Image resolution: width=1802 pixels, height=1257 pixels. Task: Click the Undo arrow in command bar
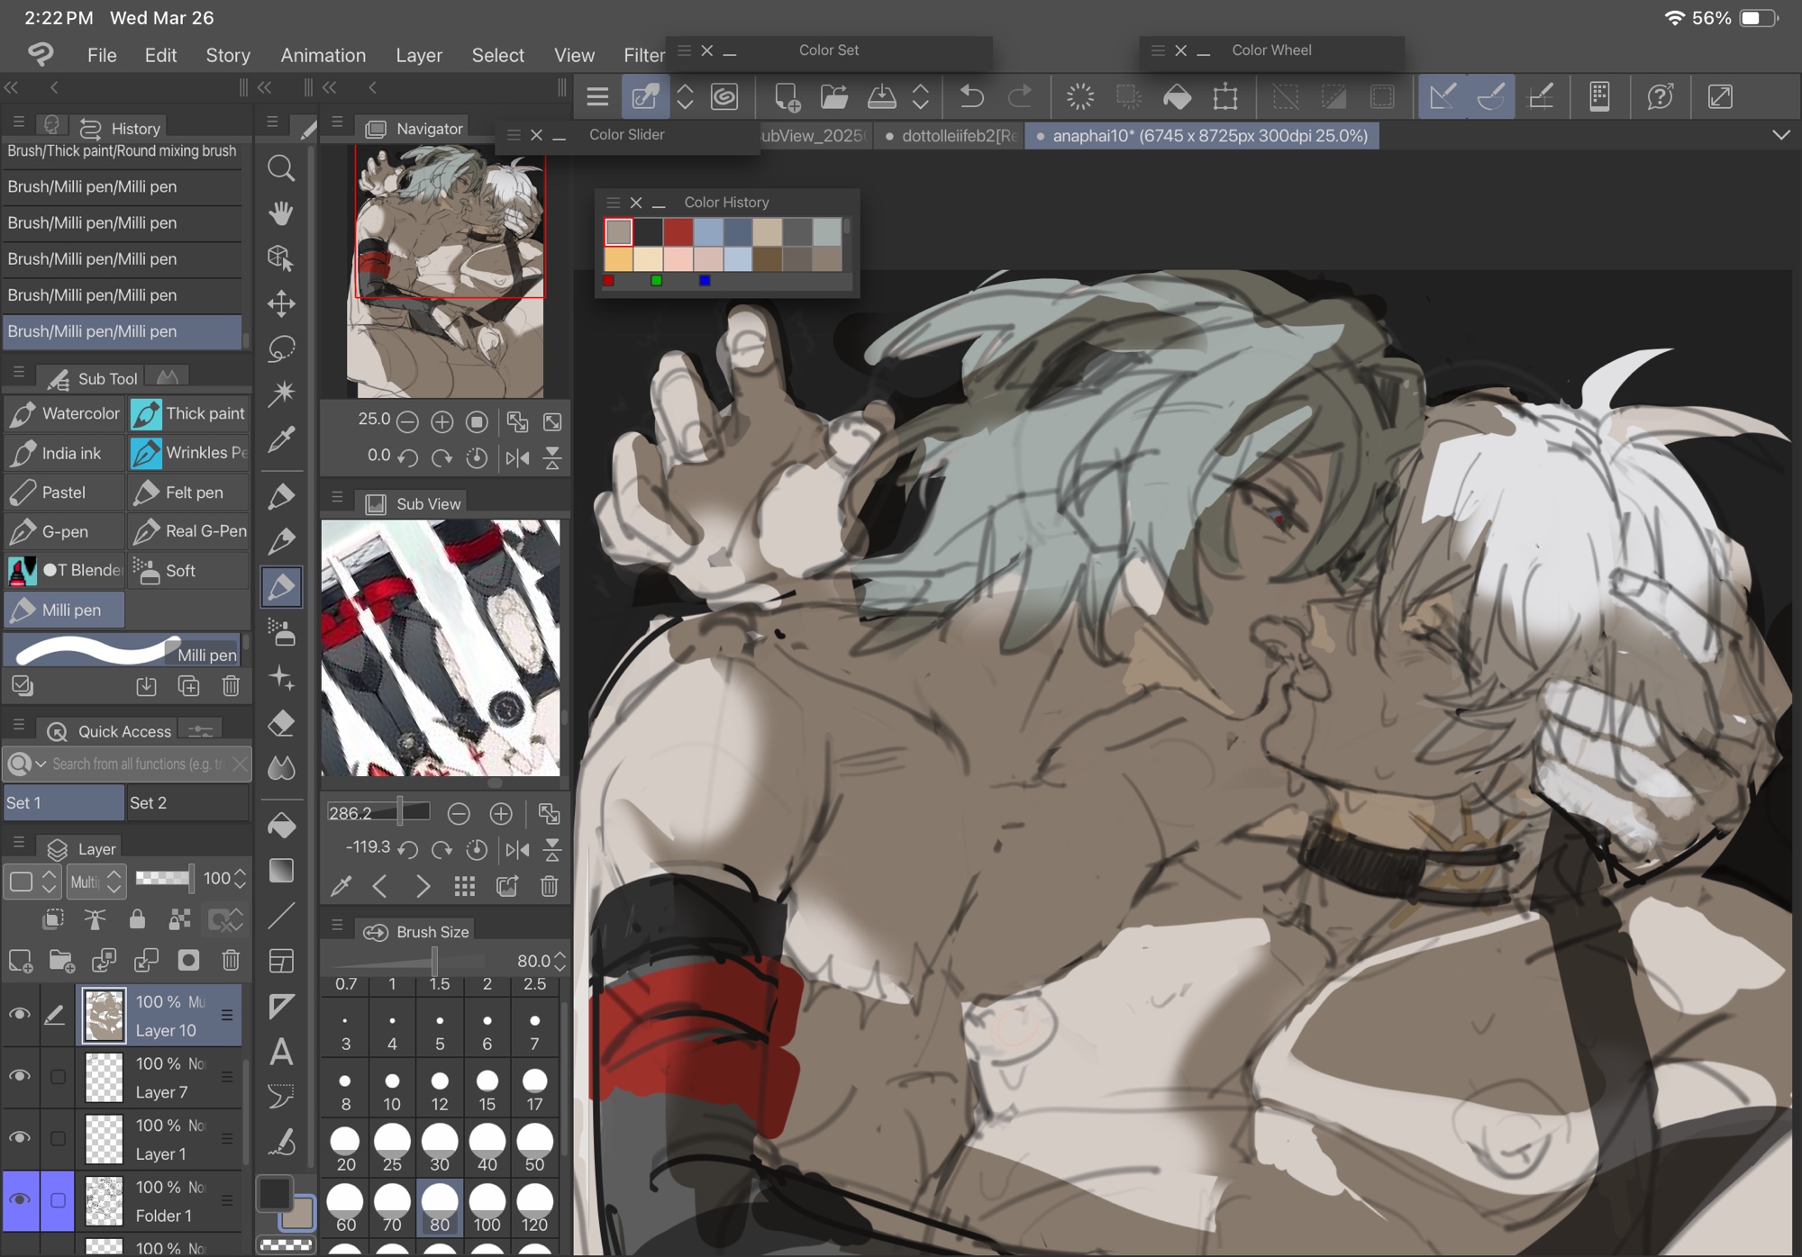pyautogui.click(x=971, y=96)
